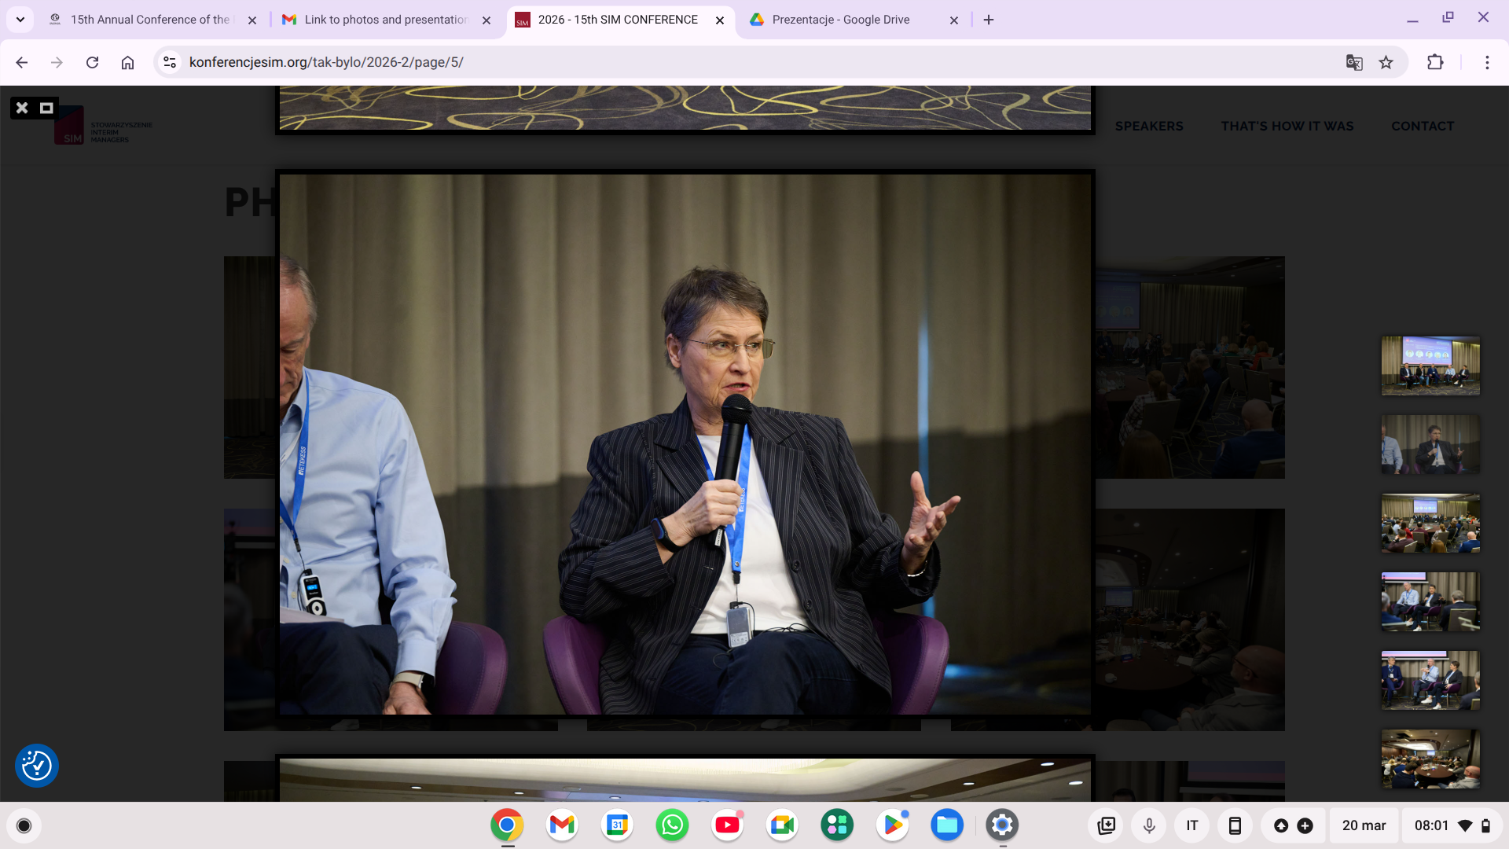1509x849 pixels.
Task: Open the green four-shapes app on shelf
Action: point(837,825)
